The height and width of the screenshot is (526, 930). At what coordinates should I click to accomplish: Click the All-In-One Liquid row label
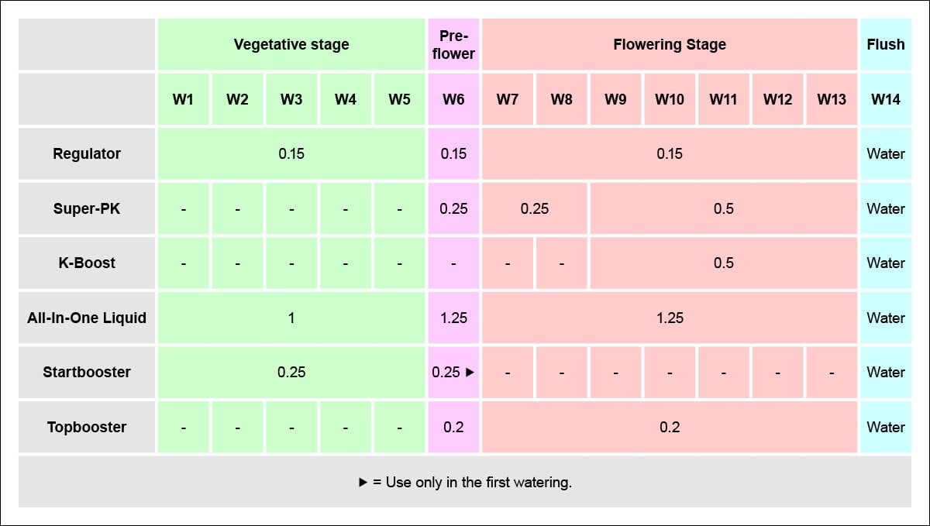click(x=87, y=318)
